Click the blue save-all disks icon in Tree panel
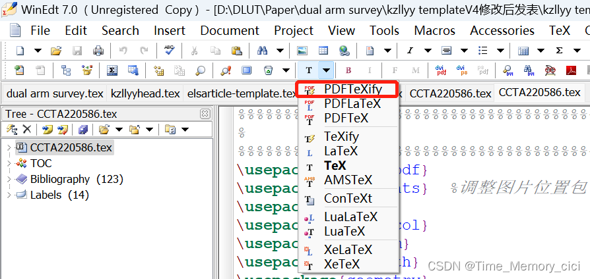The width and height of the screenshot is (590, 279). click(82, 130)
